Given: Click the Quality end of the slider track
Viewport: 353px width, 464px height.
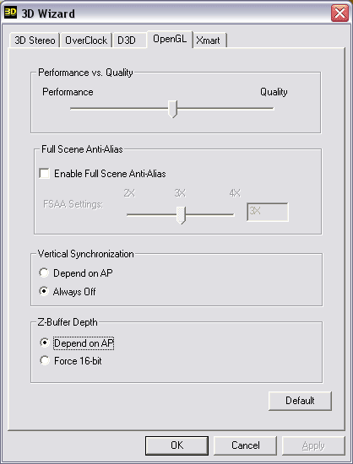Looking at the screenshot, I should click(x=271, y=109).
